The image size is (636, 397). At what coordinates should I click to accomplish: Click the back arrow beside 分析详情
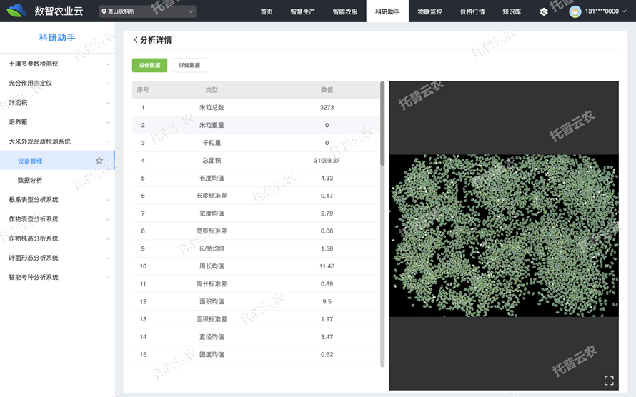(x=136, y=40)
